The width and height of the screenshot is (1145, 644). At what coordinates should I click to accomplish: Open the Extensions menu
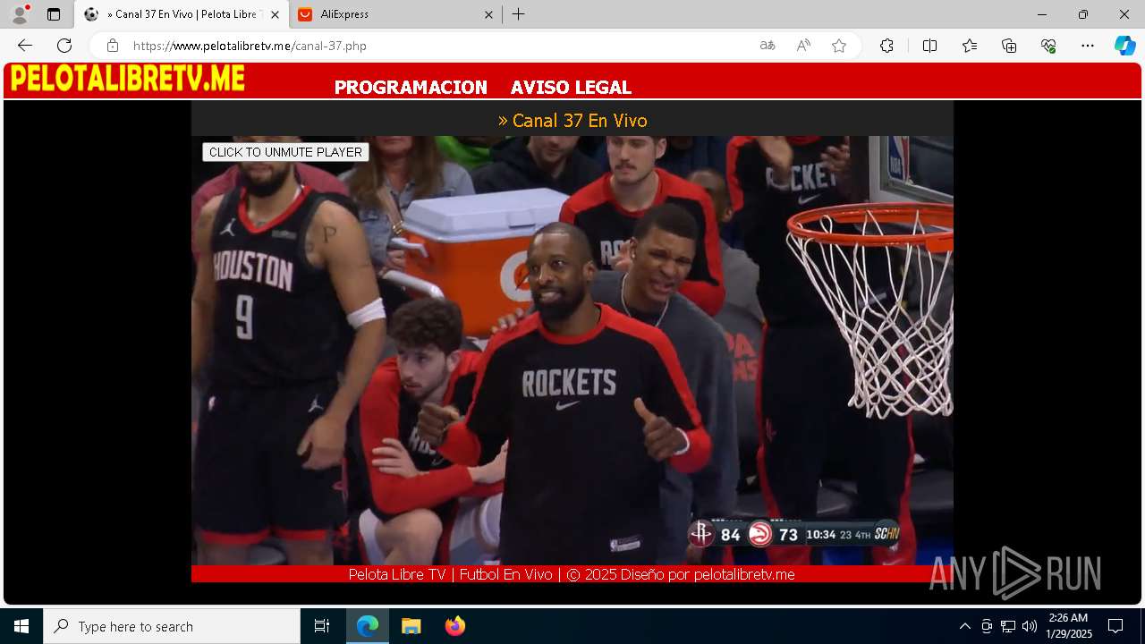(x=886, y=46)
